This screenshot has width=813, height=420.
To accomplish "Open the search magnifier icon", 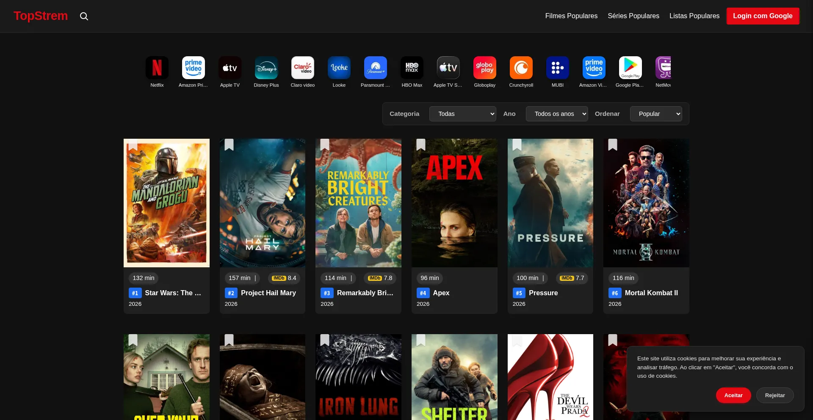I will (x=84, y=16).
